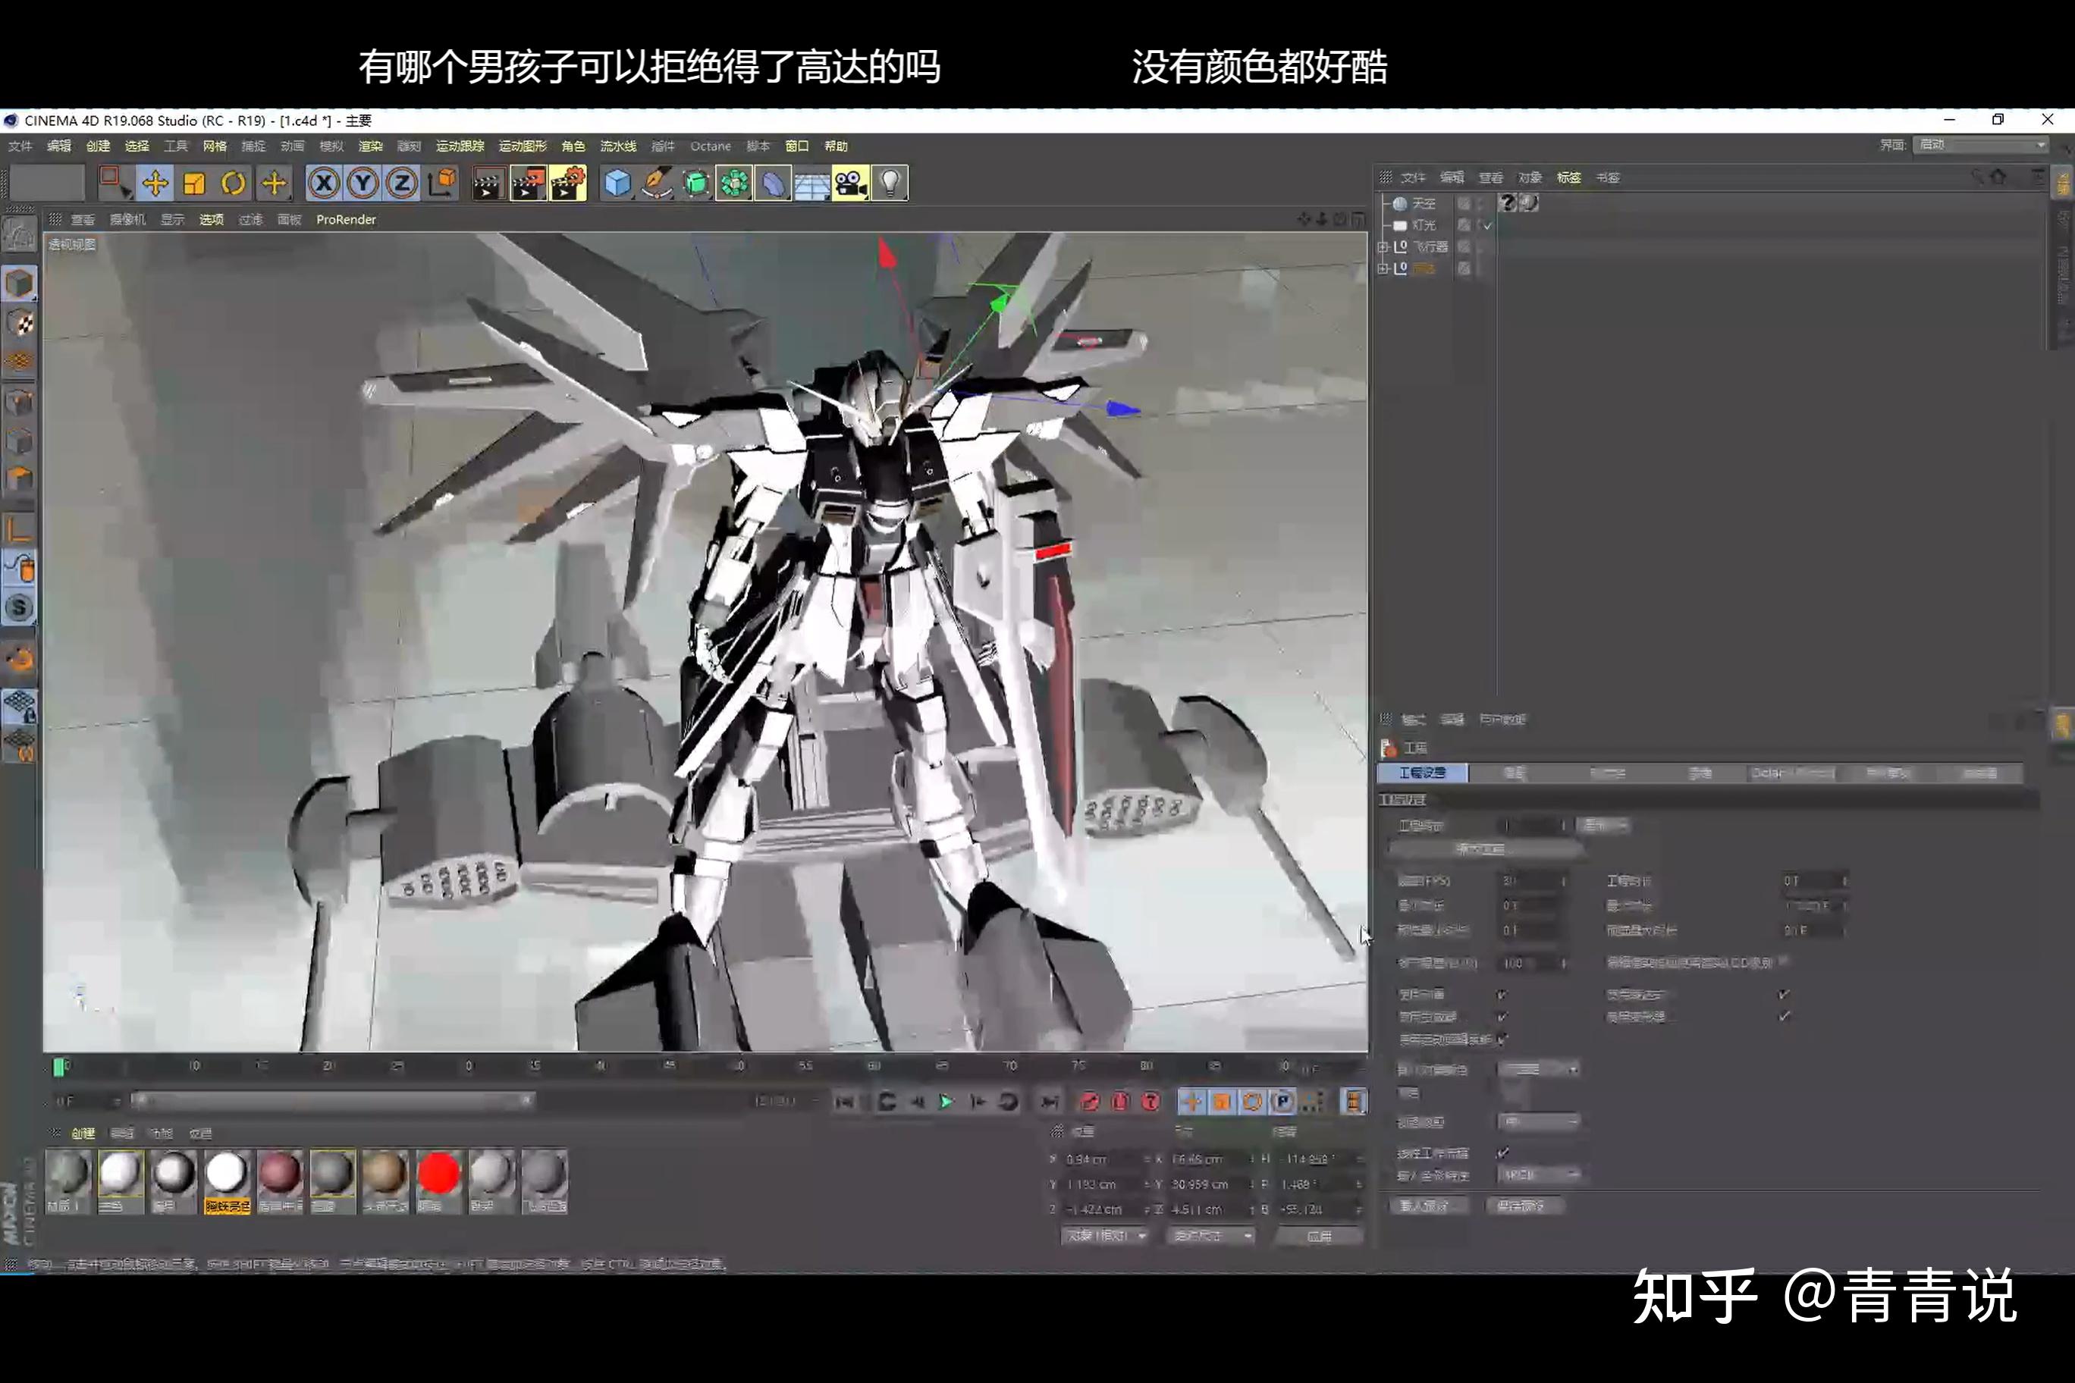2075x1383 pixels.
Task: Select the Rotate tool
Action: [233, 183]
